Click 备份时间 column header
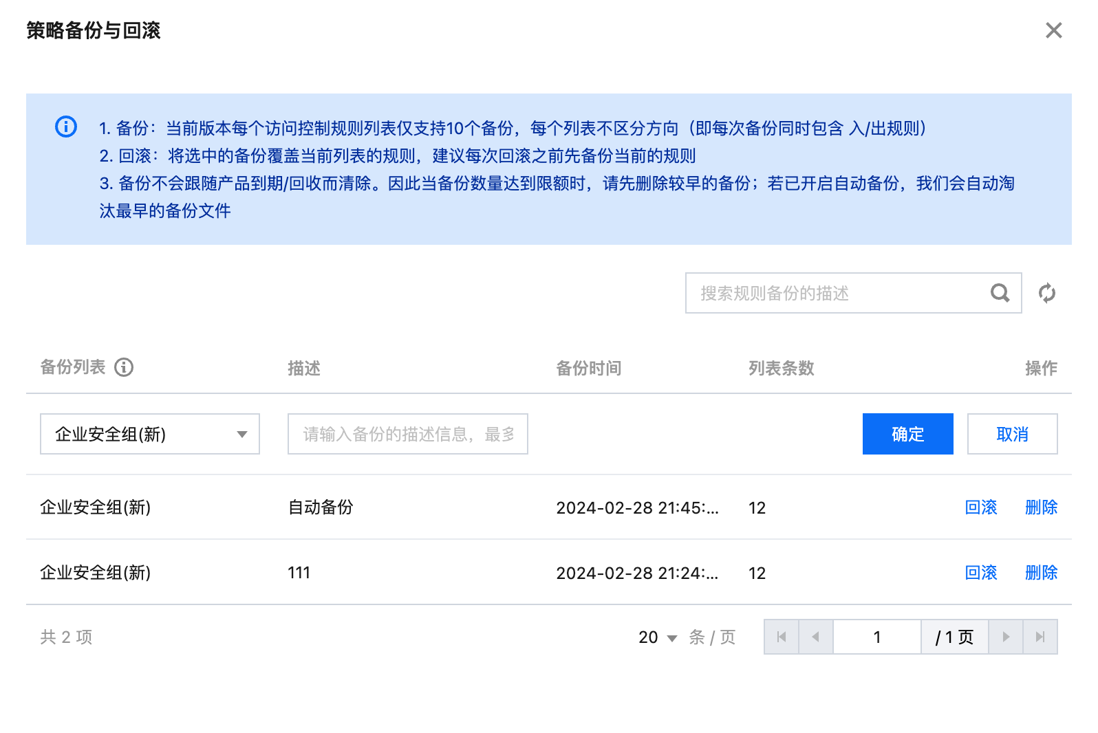The image size is (1098, 733). point(589,369)
